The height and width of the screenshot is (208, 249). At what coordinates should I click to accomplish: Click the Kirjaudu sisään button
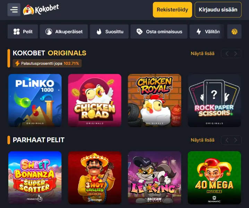[x=218, y=10]
